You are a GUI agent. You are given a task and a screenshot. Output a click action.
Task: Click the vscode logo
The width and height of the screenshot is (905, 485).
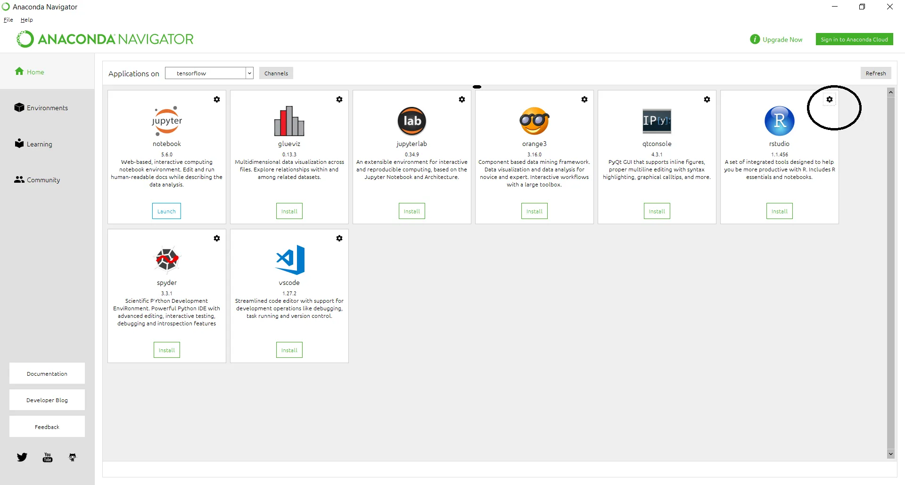290,259
